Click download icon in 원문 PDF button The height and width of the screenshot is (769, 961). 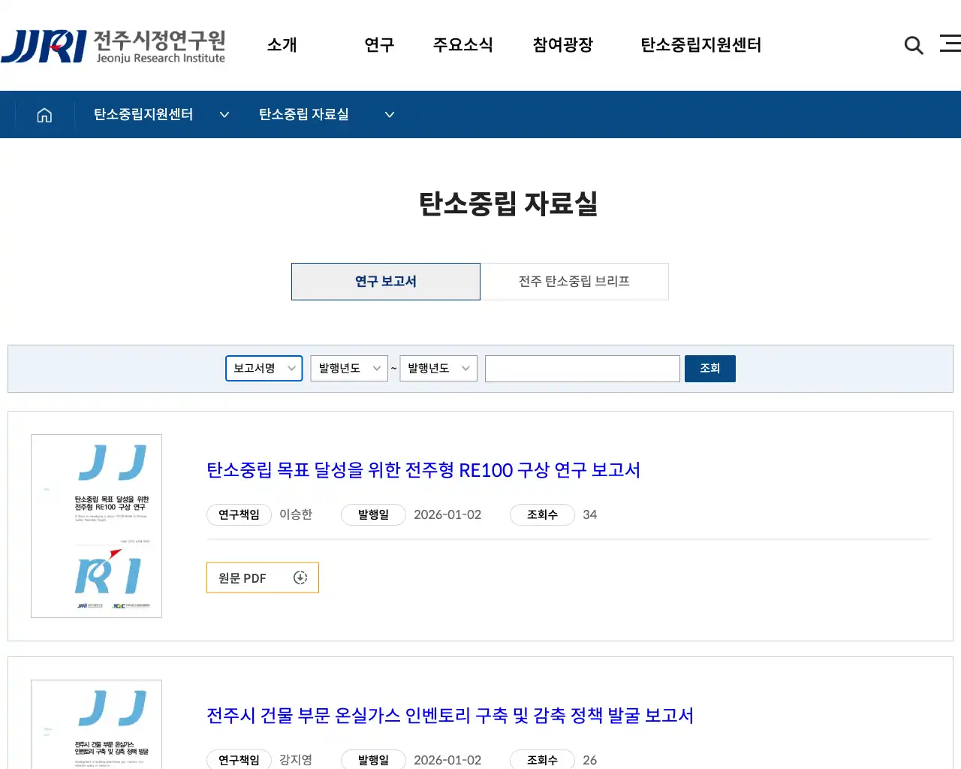click(300, 578)
